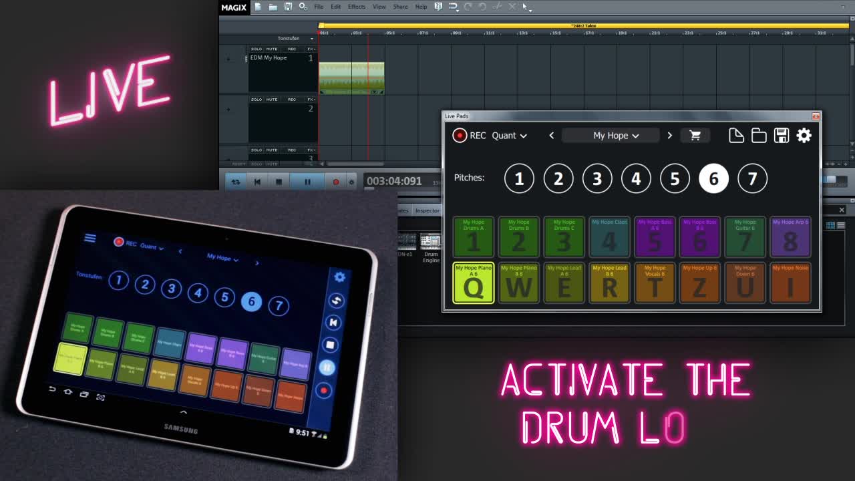Click the red record button in transport

(336, 182)
